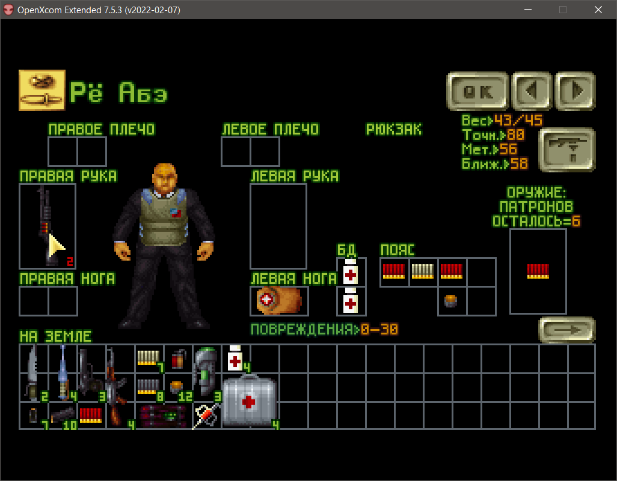Grab the lower medicine bottle in БД slot
617x481 pixels.
coord(350,301)
